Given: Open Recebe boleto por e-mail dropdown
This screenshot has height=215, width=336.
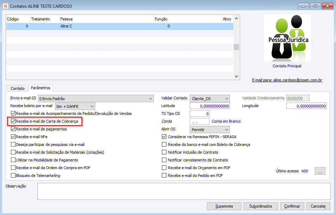Looking at the screenshot, I should click(x=75, y=106).
